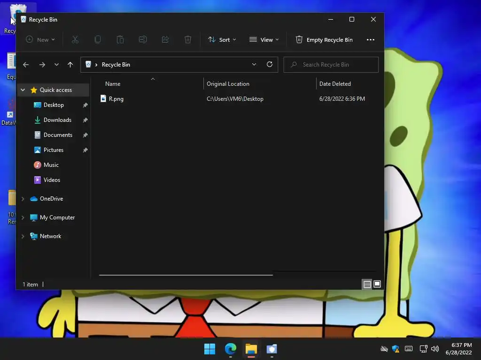Open the shield app on taskbar
This screenshot has width=481, height=360.
point(272,349)
